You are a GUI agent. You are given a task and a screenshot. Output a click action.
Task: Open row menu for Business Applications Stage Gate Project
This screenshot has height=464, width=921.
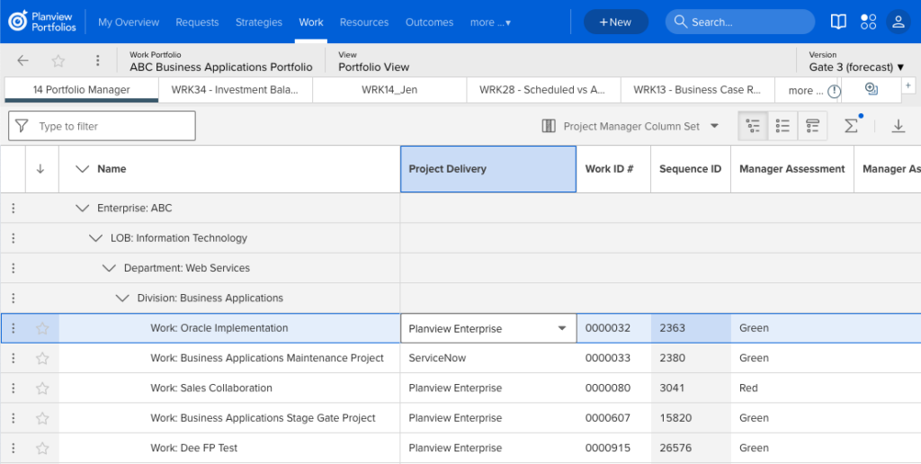pos(13,417)
